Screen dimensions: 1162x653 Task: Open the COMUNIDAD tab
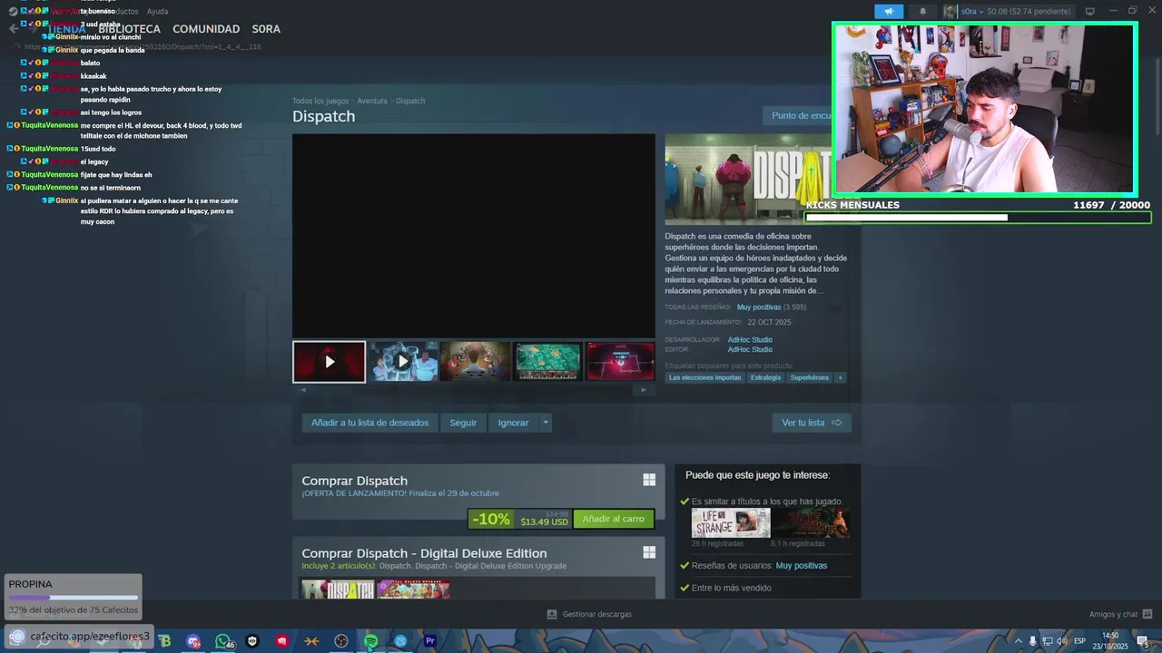click(206, 29)
